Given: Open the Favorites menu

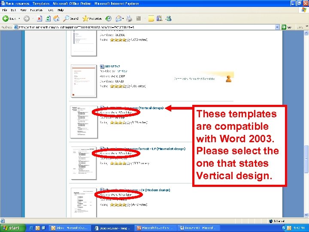Looking at the screenshot, I should click(36, 10).
